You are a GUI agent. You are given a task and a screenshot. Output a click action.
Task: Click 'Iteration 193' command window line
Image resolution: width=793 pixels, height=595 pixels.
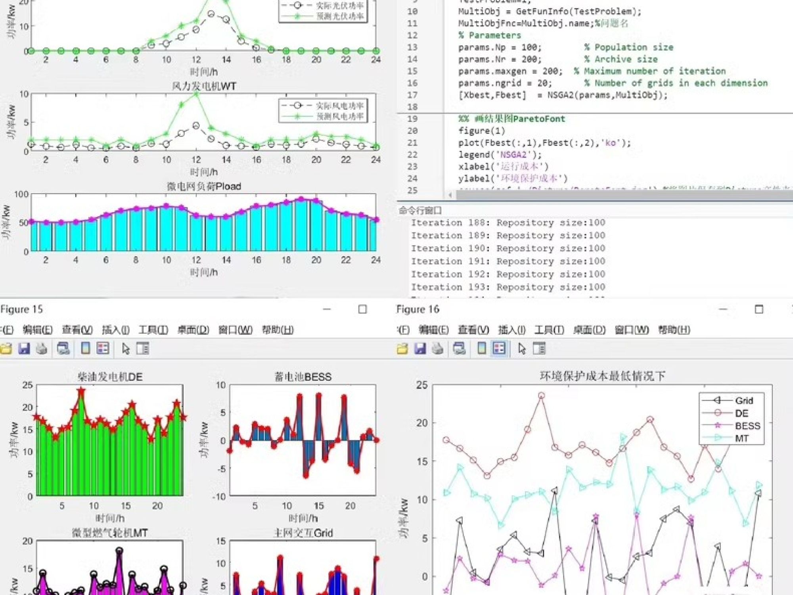coord(508,287)
